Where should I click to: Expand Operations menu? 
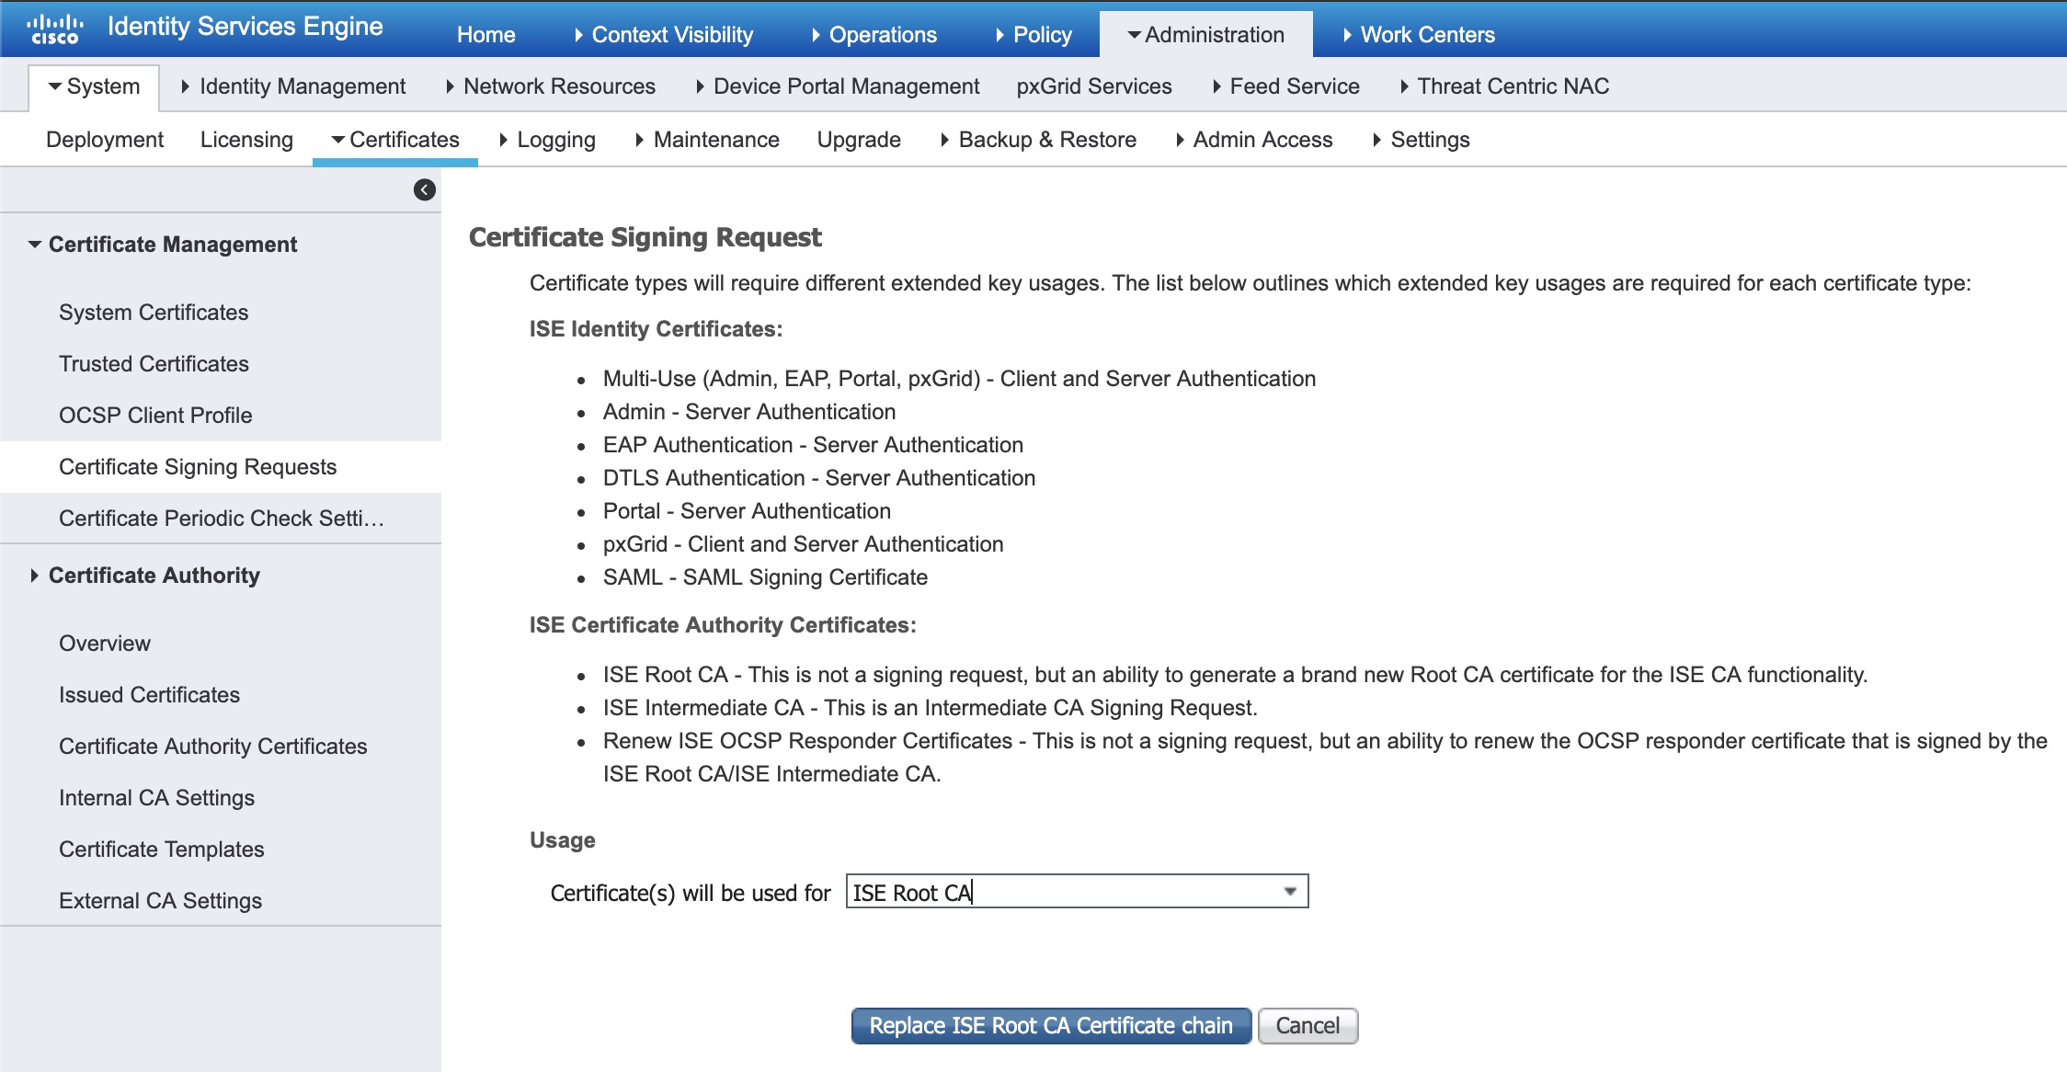(x=874, y=35)
